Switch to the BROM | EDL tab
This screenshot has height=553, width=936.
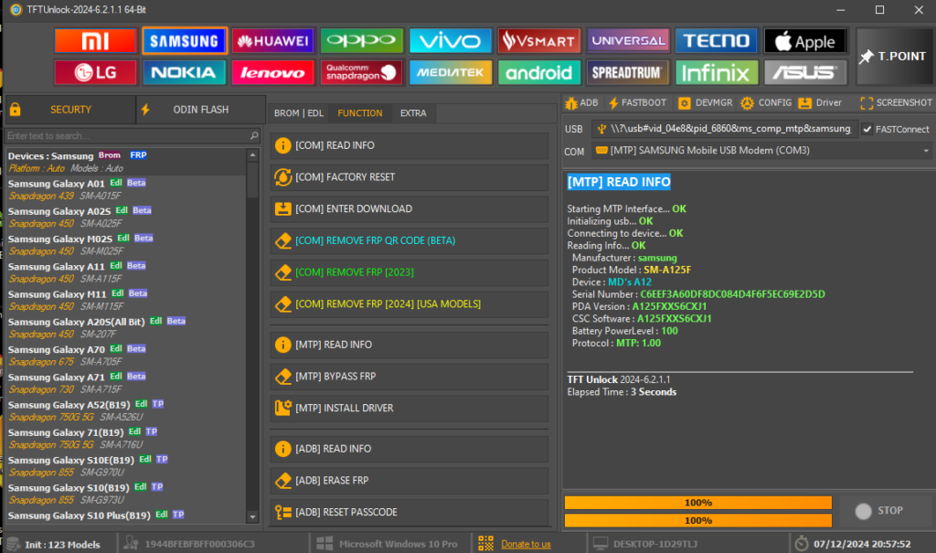(299, 112)
